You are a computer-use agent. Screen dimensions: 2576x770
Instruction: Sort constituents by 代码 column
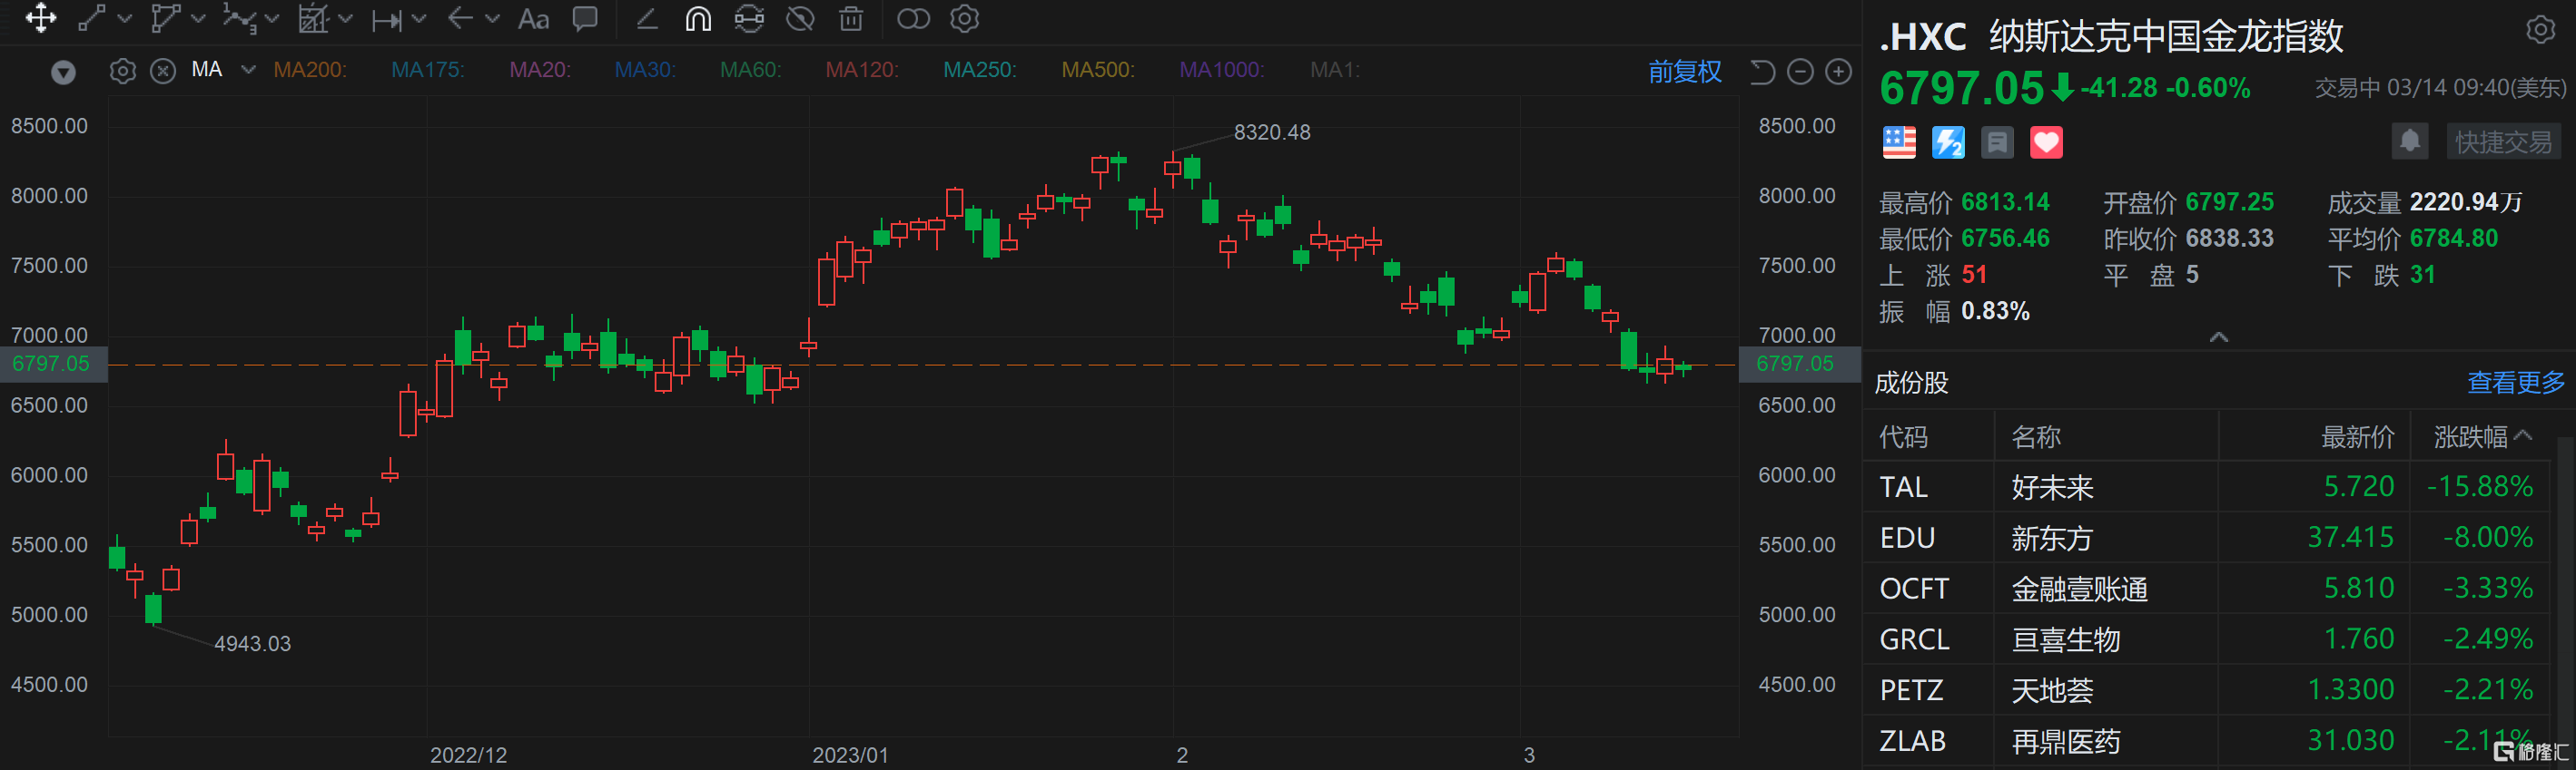point(1903,437)
